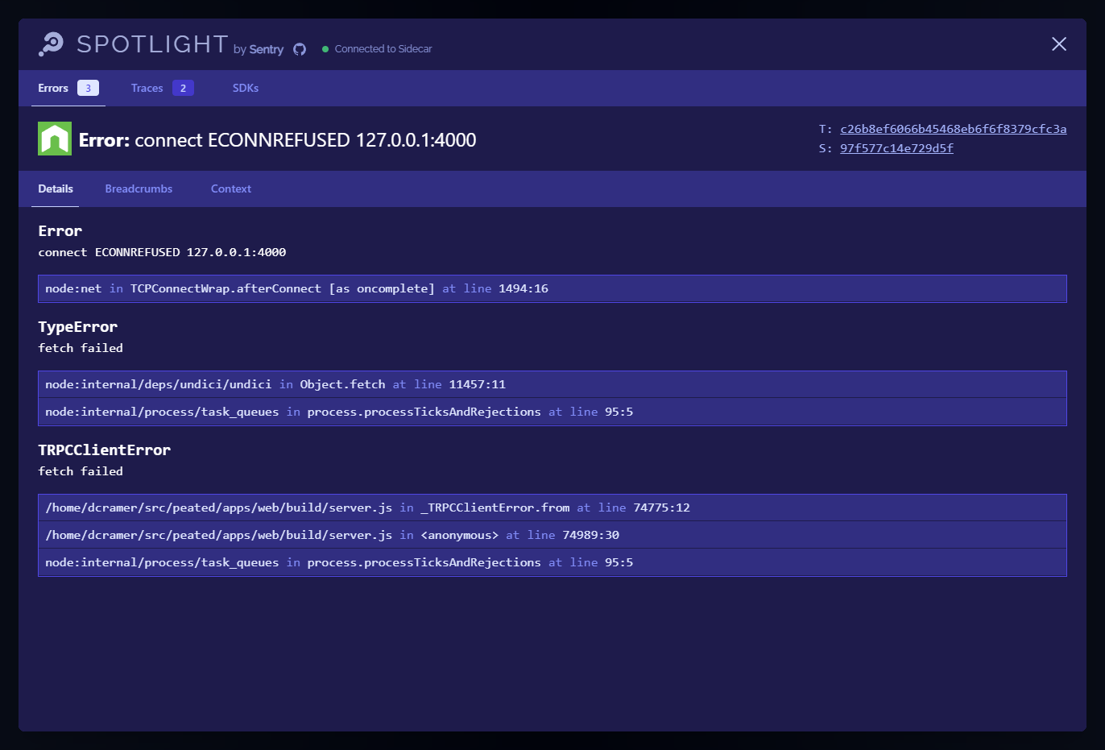Open the SDKs tab
1105x750 pixels.
(x=245, y=89)
